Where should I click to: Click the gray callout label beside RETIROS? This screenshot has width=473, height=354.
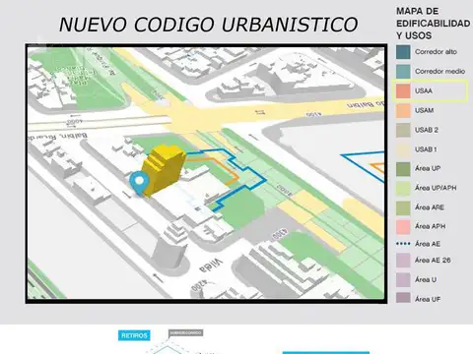[x=185, y=333]
